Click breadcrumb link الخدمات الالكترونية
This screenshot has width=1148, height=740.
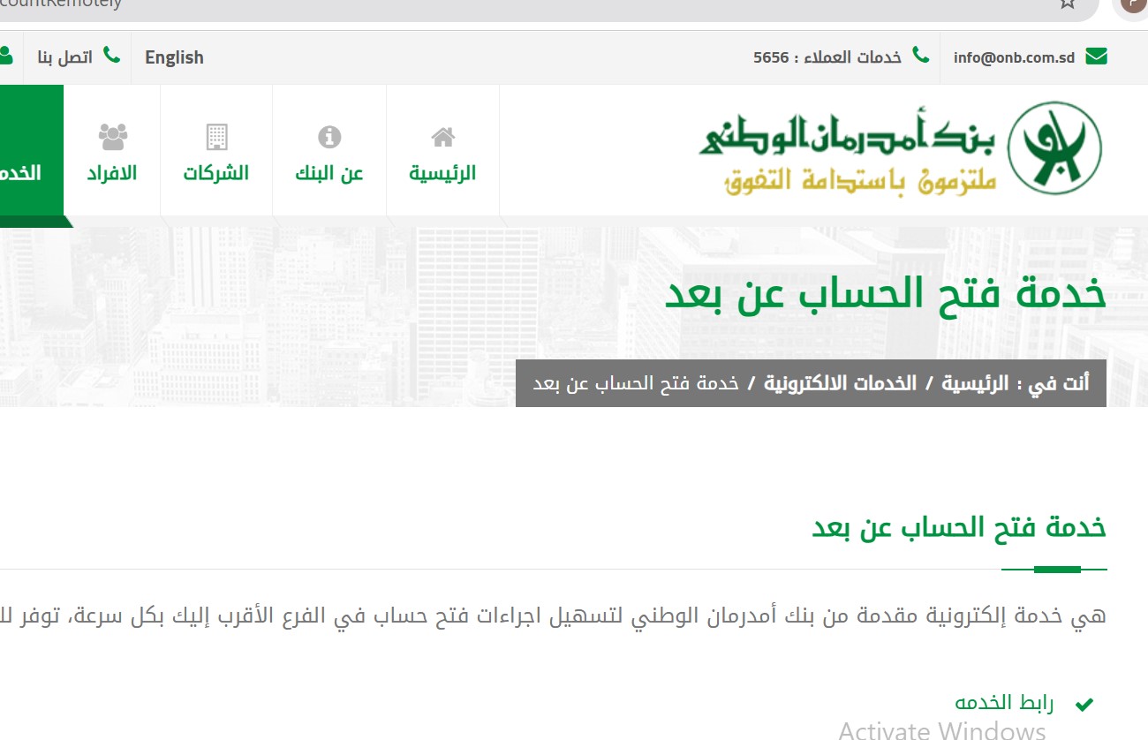[x=840, y=383]
